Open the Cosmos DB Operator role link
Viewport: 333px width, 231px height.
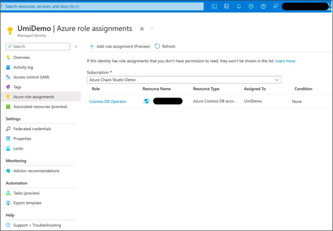coord(108,101)
